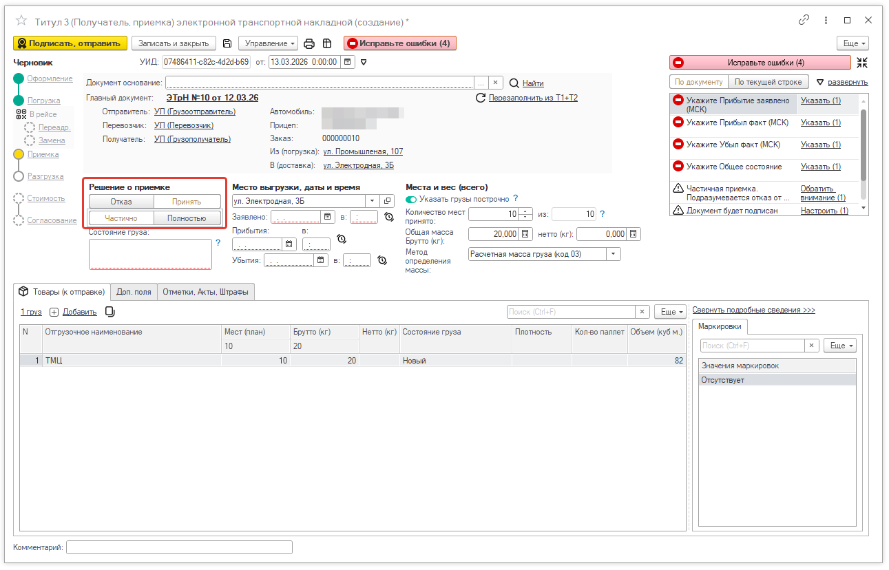Choose Частично acceptance

pyautogui.click(x=121, y=218)
